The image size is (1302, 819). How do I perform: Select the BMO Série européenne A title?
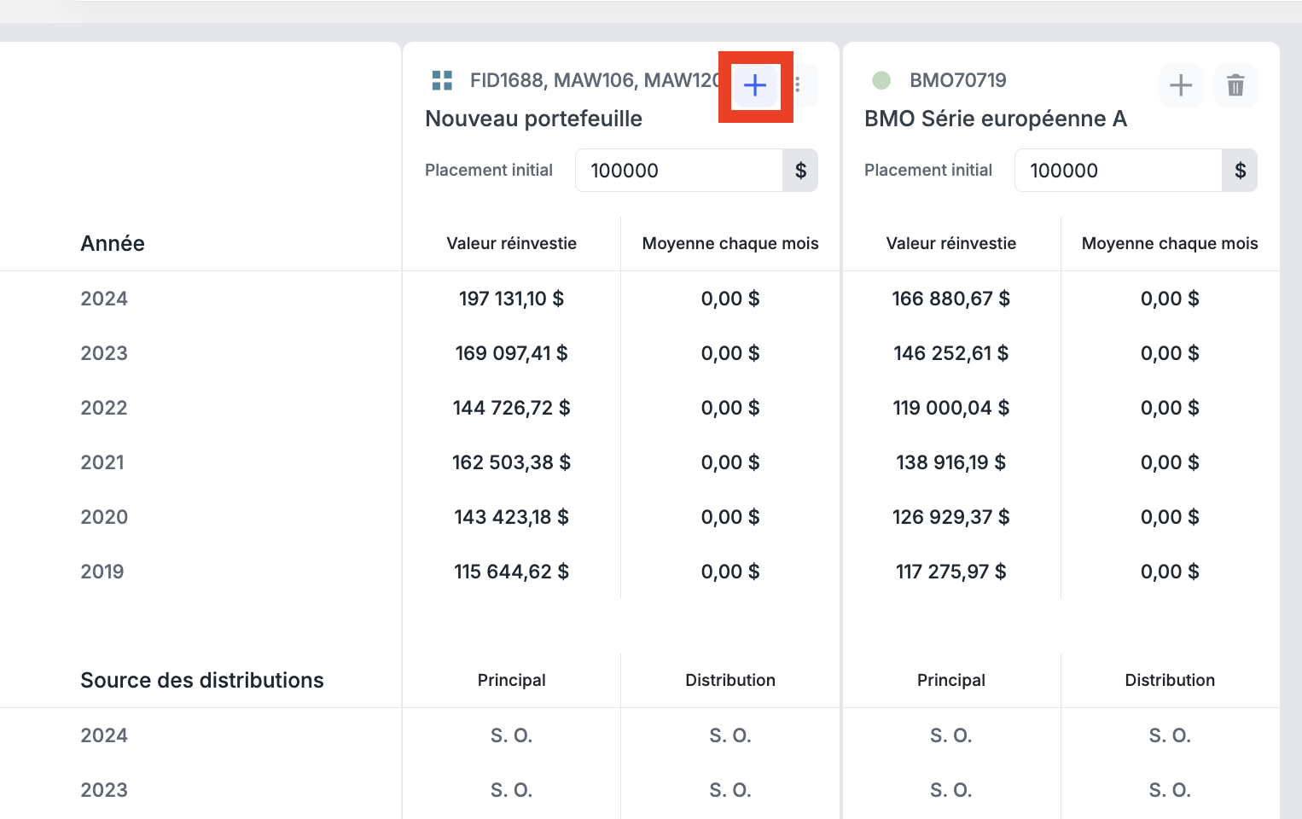pos(996,119)
